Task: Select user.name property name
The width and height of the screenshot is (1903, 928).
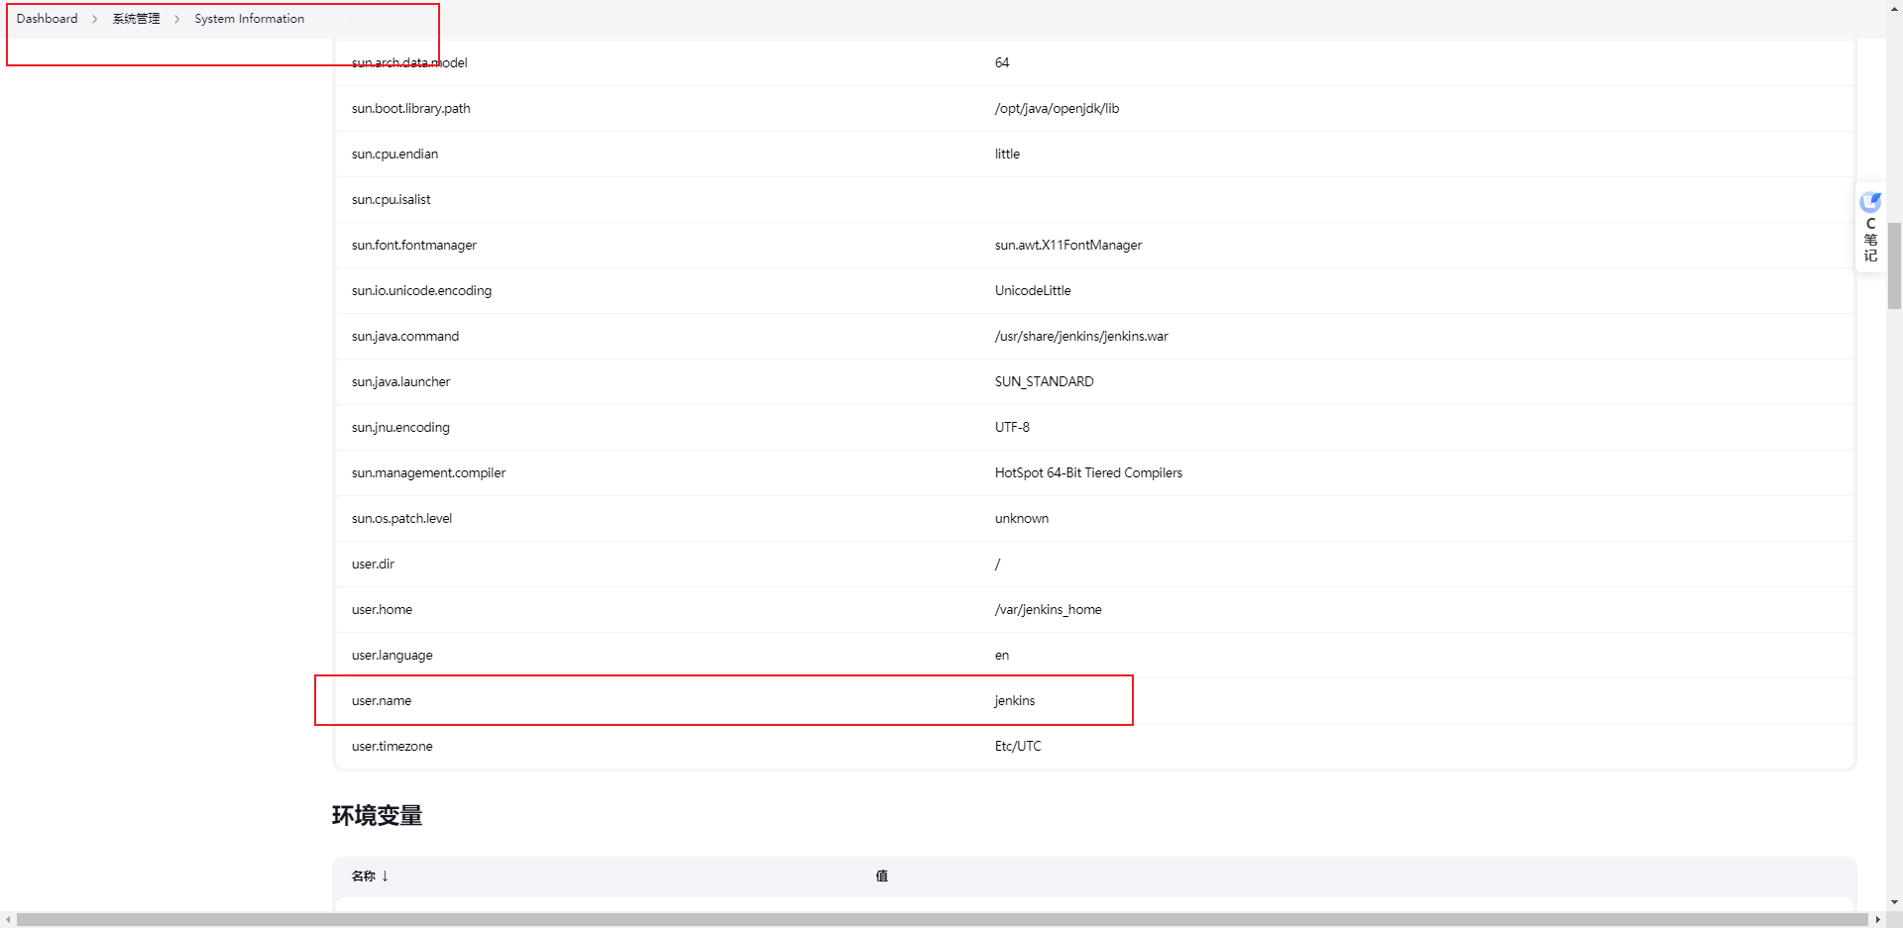Action: tap(381, 700)
